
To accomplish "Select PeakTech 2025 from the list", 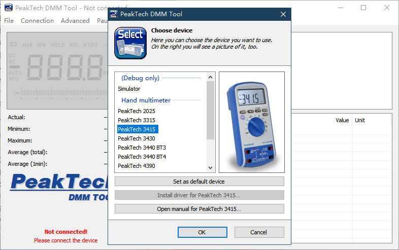I will tap(137, 111).
